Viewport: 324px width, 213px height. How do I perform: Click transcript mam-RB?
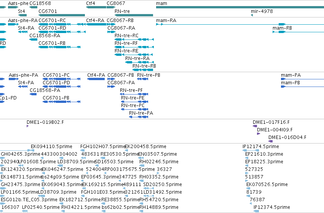pos(298,32)
